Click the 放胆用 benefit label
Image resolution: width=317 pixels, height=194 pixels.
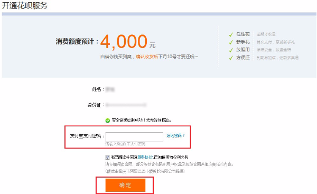243,50
